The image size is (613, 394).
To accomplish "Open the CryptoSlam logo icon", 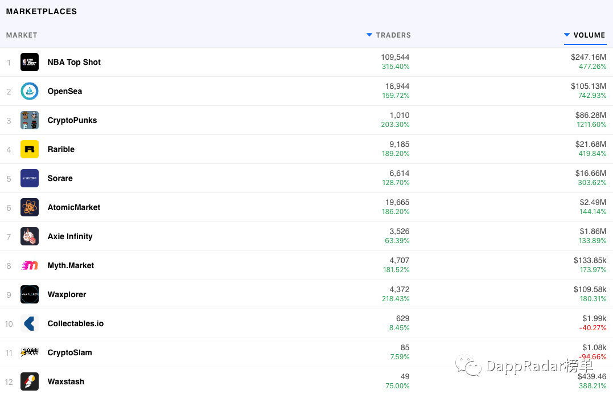I will pyautogui.click(x=30, y=352).
